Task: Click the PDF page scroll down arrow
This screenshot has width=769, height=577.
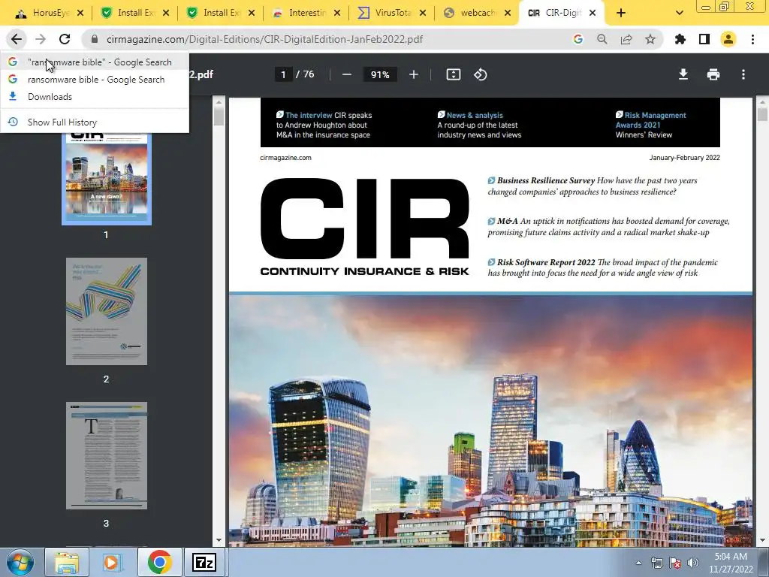Action: pyautogui.click(x=762, y=541)
